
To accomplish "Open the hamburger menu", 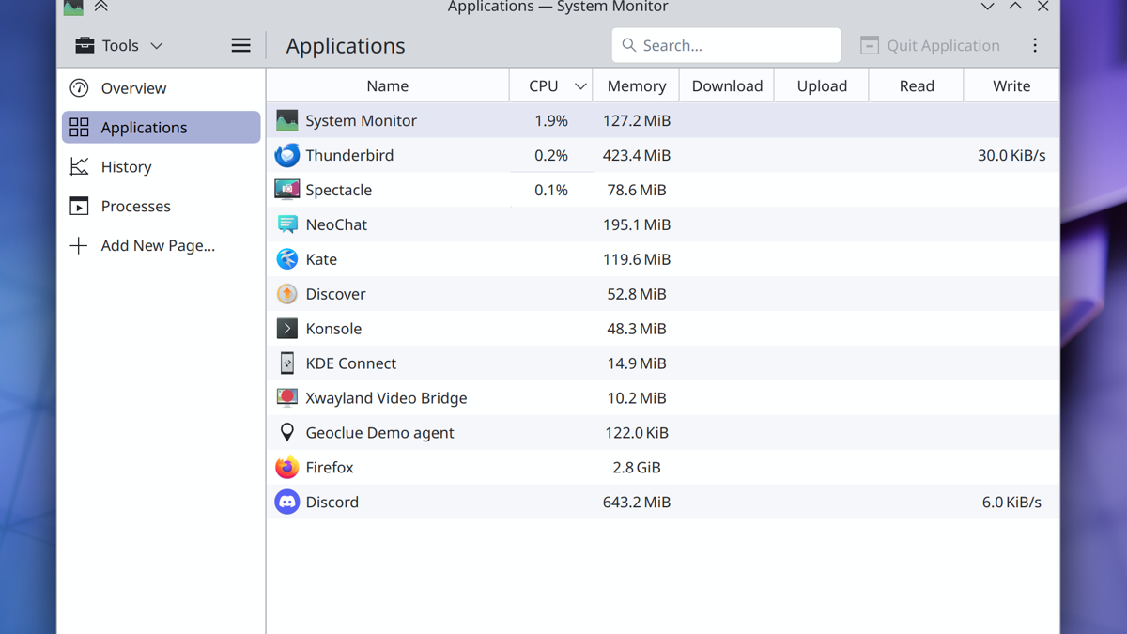I will (241, 45).
